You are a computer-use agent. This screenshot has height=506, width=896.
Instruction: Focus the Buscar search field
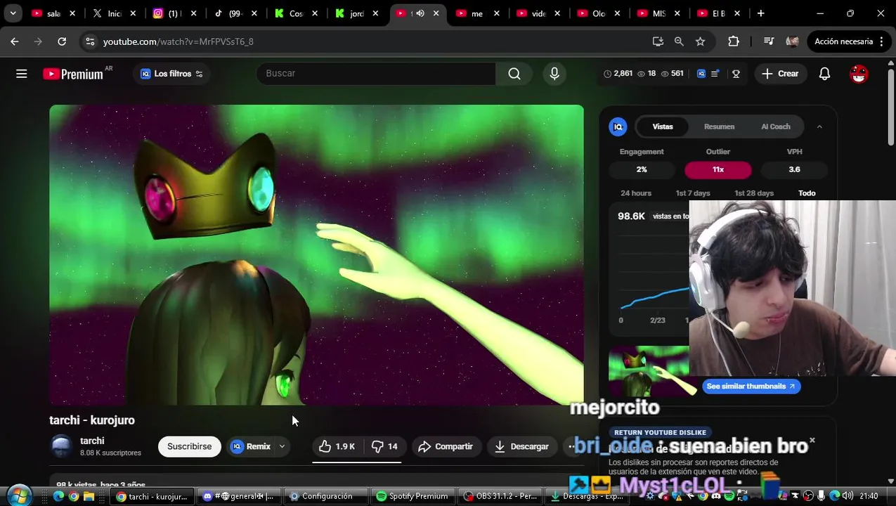point(376,73)
